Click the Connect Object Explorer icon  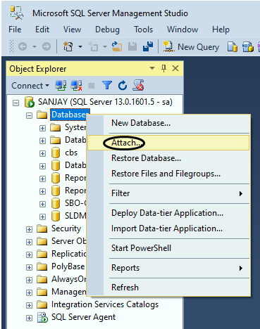pos(61,85)
